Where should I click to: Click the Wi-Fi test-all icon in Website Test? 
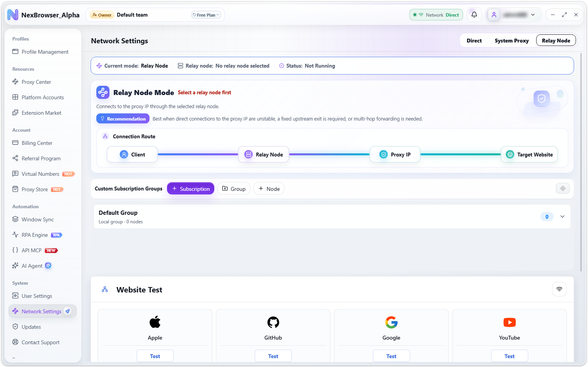click(559, 289)
